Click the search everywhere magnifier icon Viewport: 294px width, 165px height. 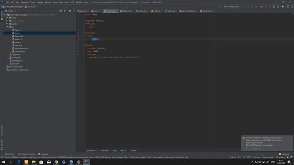pyautogui.click(x=292, y=7)
